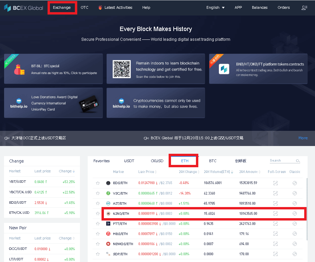Open classic view for VSC/ETH
The height and width of the screenshot is (262, 315).
click(295, 193)
